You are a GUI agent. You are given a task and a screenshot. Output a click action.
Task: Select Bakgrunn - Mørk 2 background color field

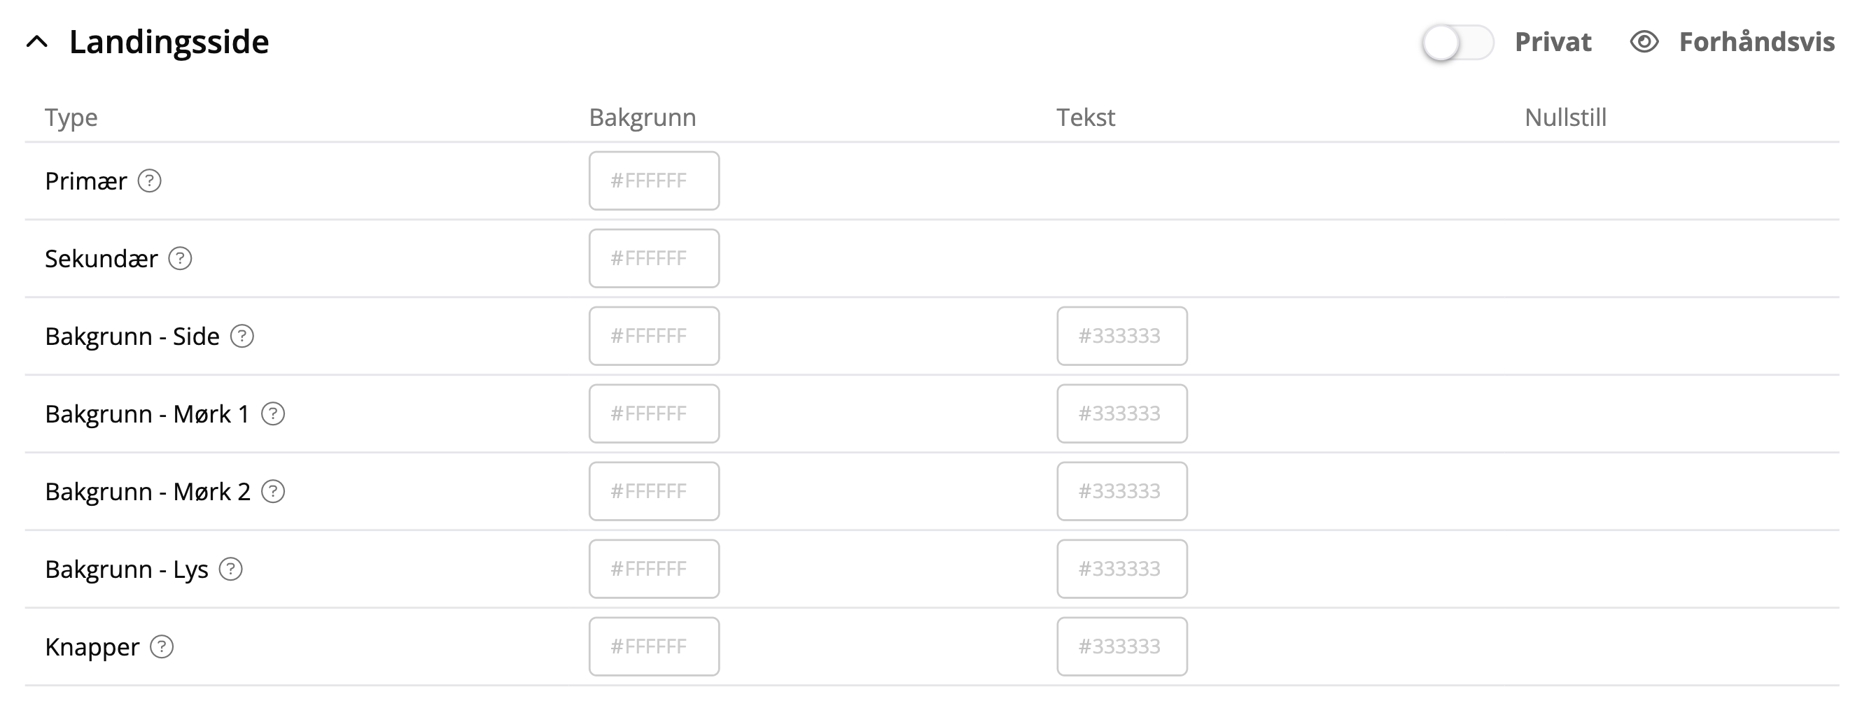tap(653, 491)
